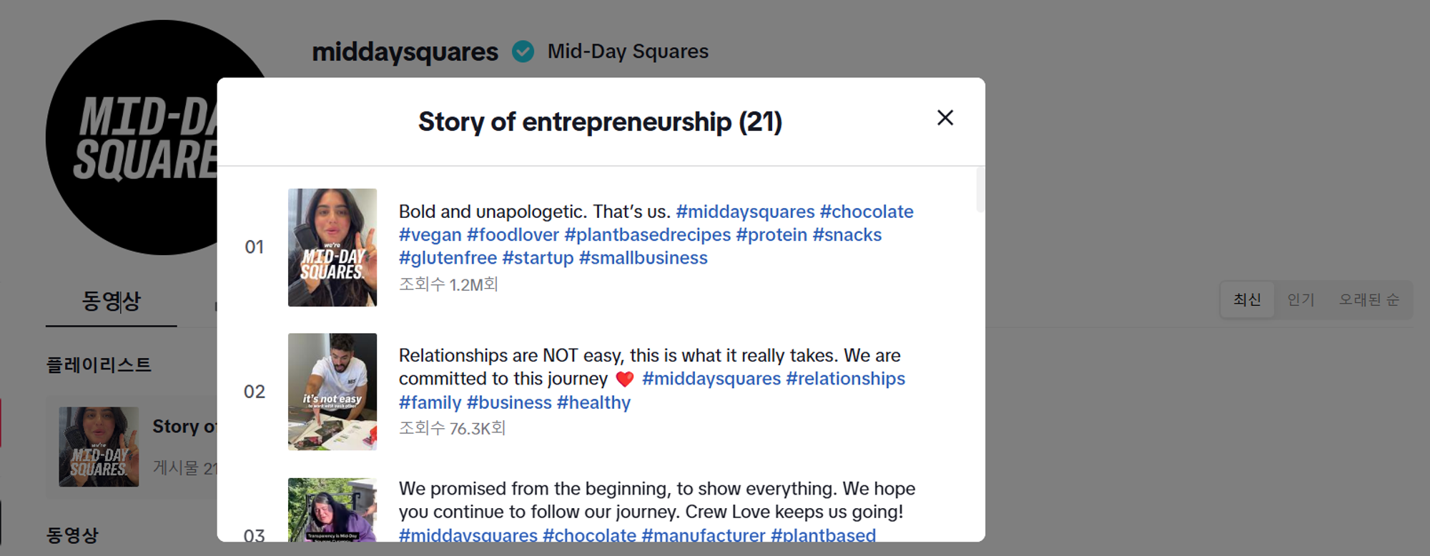Click the #plantbasedrecipes hashtag
Viewport: 1430px width, 556px height.
tap(647, 235)
